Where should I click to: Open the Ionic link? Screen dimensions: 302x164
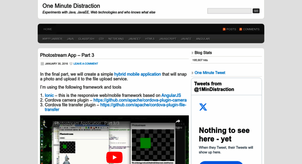[49, 95]
